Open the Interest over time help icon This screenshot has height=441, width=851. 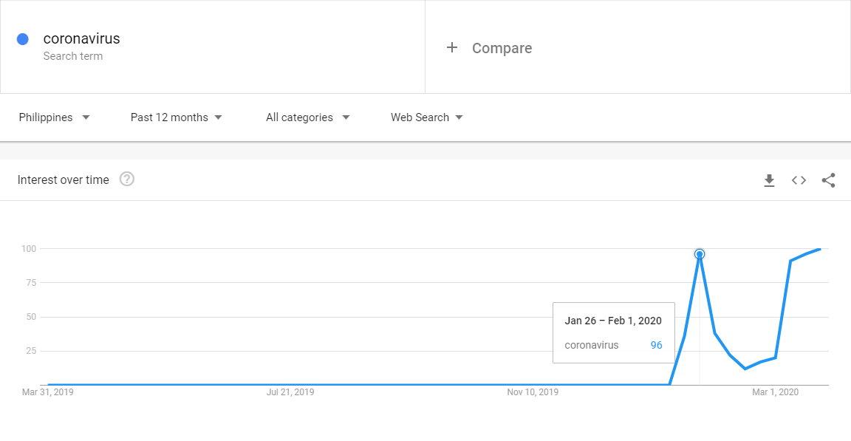(127, 180)
